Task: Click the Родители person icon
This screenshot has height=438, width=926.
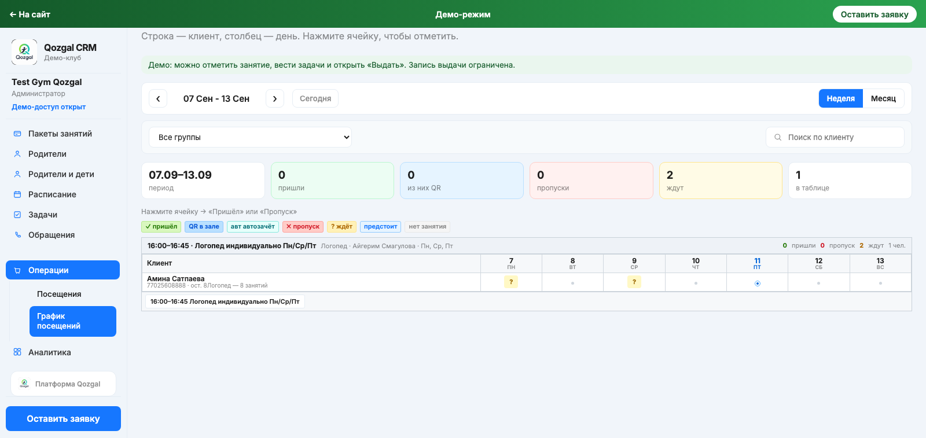Action: point(17,154)
